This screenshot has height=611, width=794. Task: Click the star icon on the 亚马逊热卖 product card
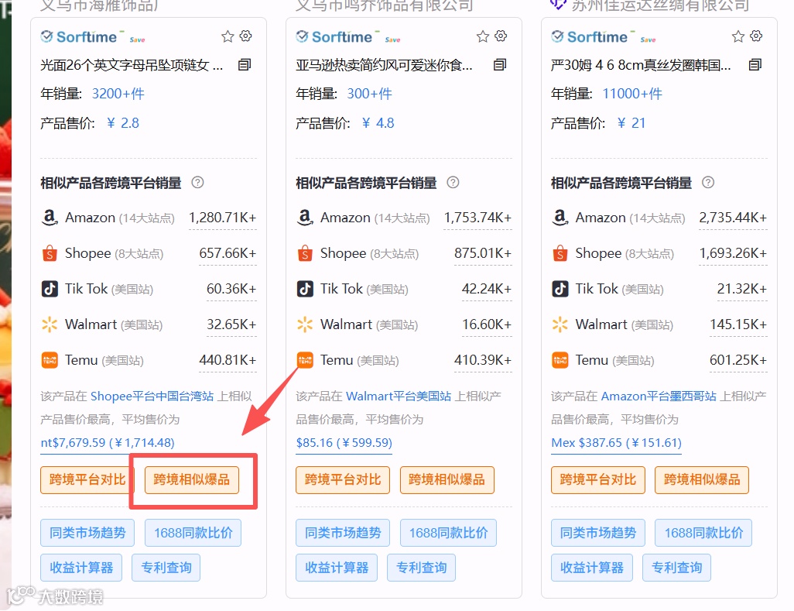coord(483,36)
